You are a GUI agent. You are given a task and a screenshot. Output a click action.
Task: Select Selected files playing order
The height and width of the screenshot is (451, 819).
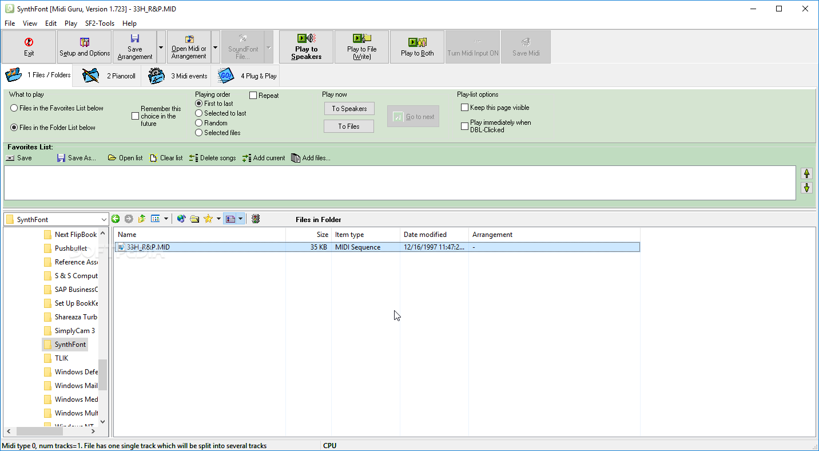pyautogui.click(x=218, y=133)
